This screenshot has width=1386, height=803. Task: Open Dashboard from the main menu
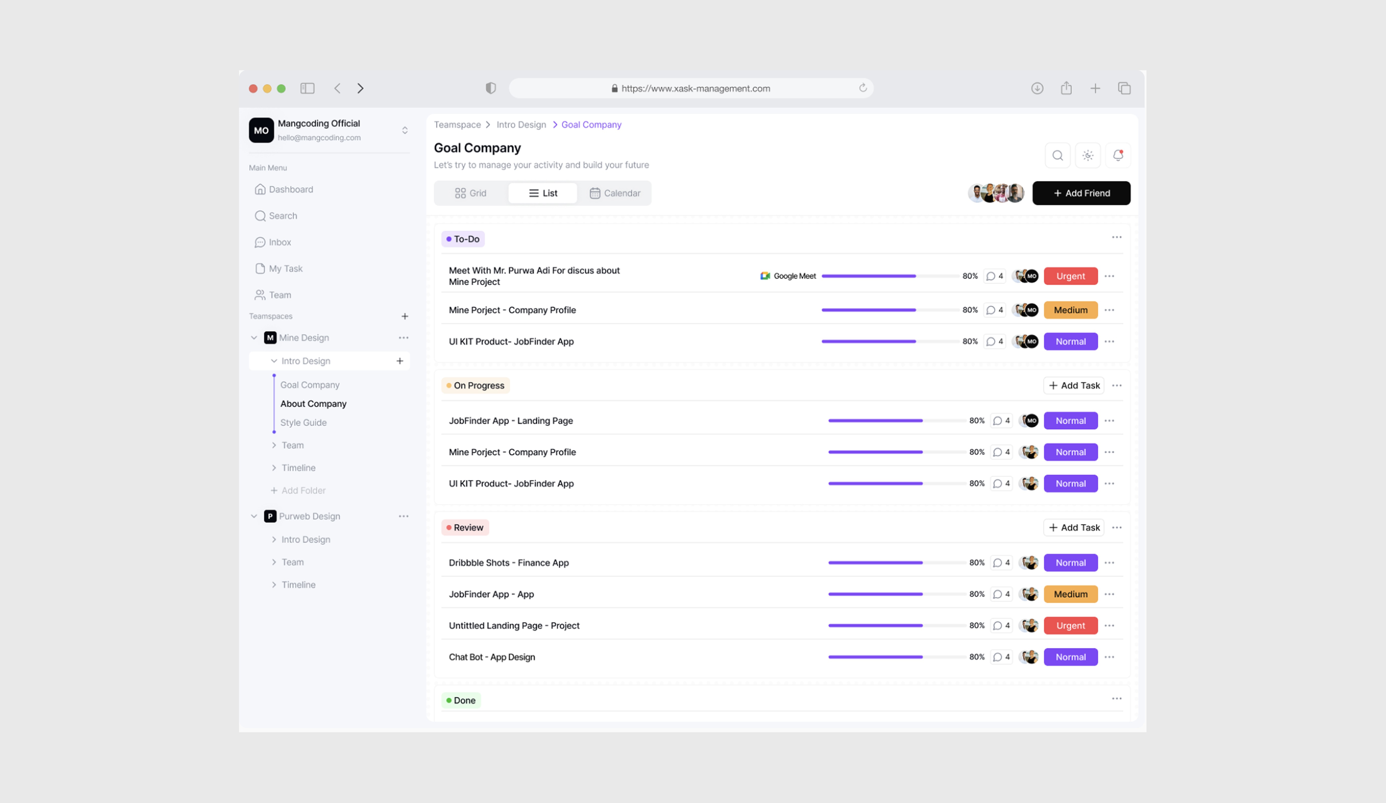click(284, 190)
